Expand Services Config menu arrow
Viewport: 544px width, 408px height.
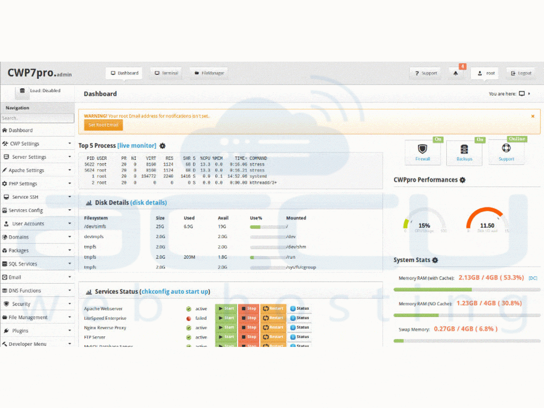70,210
